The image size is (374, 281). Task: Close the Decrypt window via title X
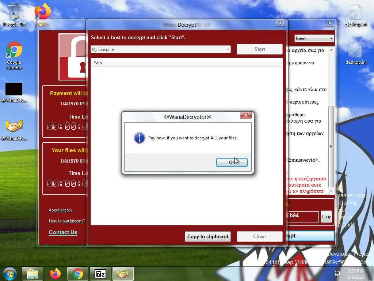click(x=280, y=23)
